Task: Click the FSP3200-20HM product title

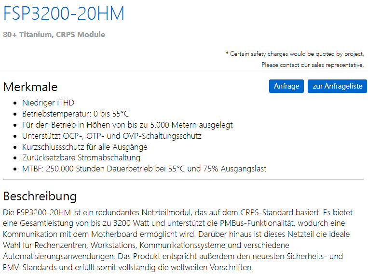Action: click(x=64, y=13)
